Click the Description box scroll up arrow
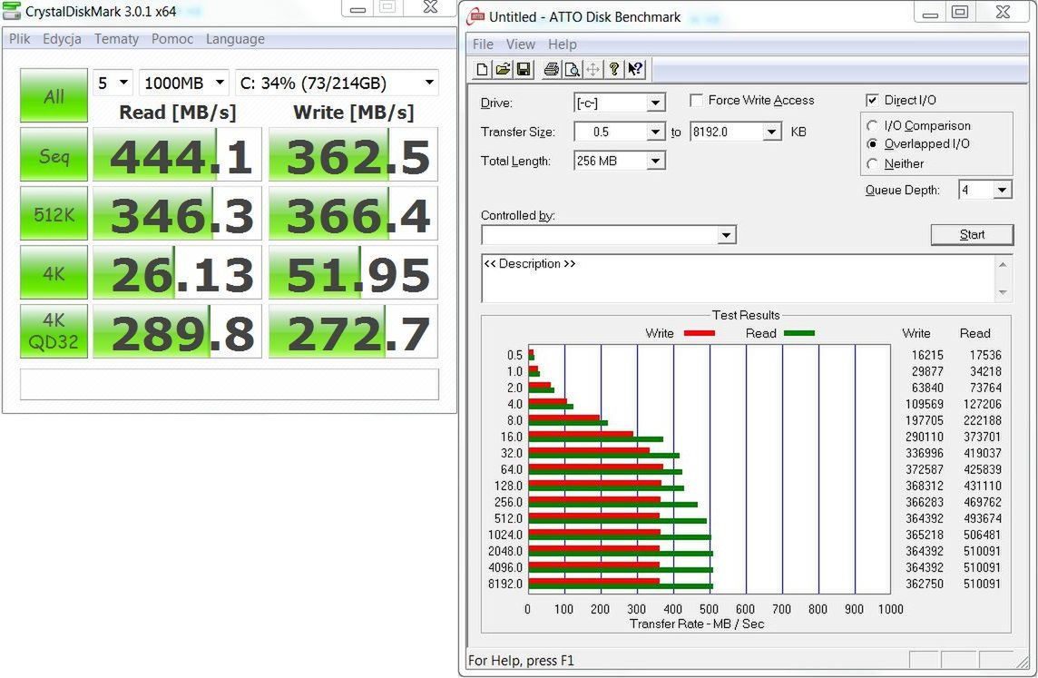 tap(1003, 264)
